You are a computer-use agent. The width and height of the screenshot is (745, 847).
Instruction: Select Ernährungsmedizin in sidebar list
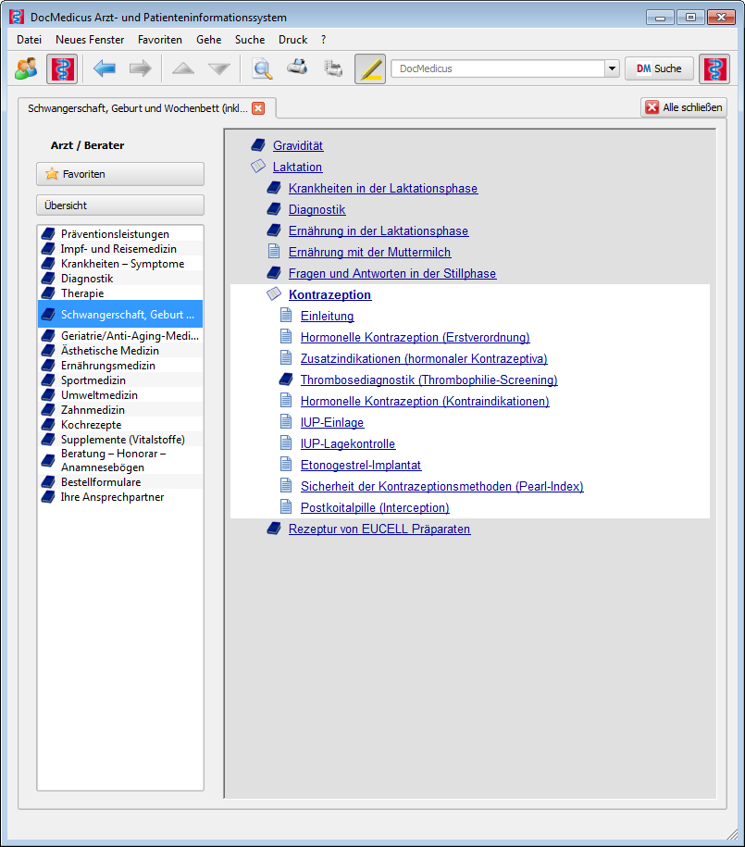[x=120, y=365]
